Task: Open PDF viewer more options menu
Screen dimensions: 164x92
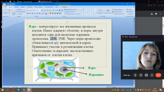Action: coord(160,14)
